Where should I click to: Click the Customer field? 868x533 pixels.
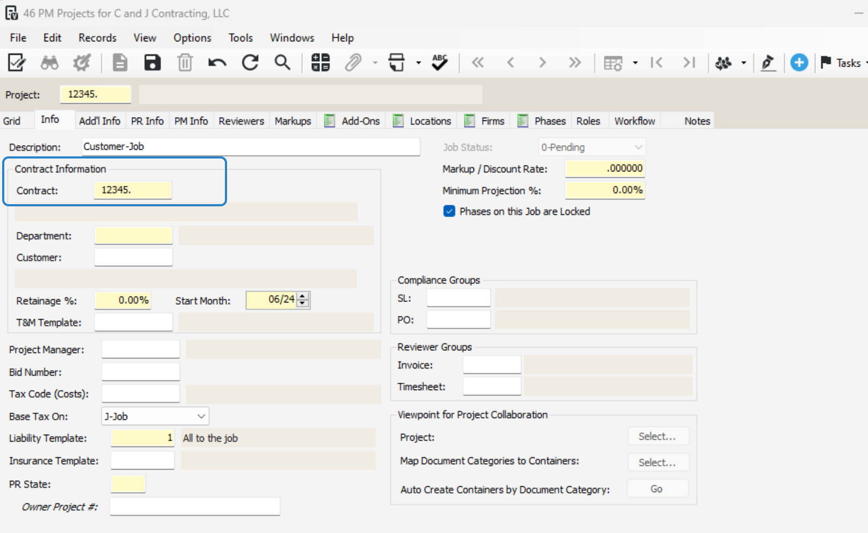(x=134, y=257)
